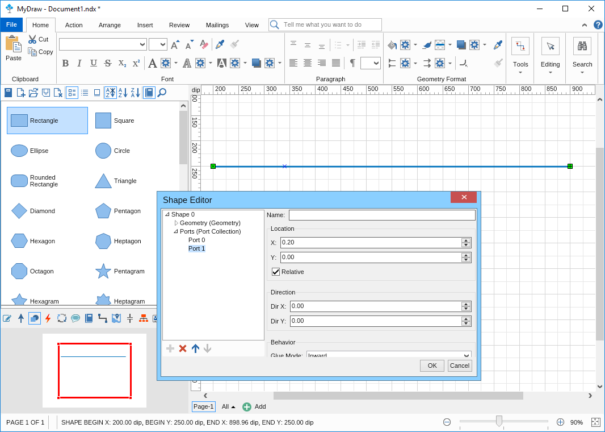This screenshot has width=605, height=432.
Task: Toggle the library panel book button
Action: click(149, 93)
